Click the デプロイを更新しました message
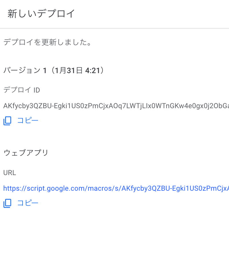Screen dimensions: 229x260 (x=48, y=43)
